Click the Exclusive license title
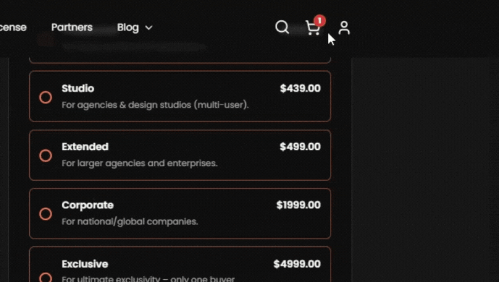The width and height of the screenshot is (499, 282). [x=85, y=264]
